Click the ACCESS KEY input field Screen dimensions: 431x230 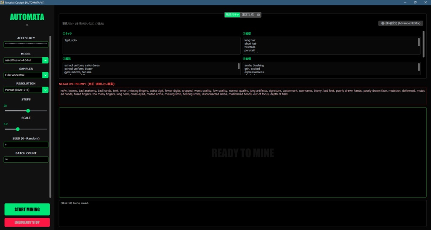pyautogui.click(x=26, y=44)
